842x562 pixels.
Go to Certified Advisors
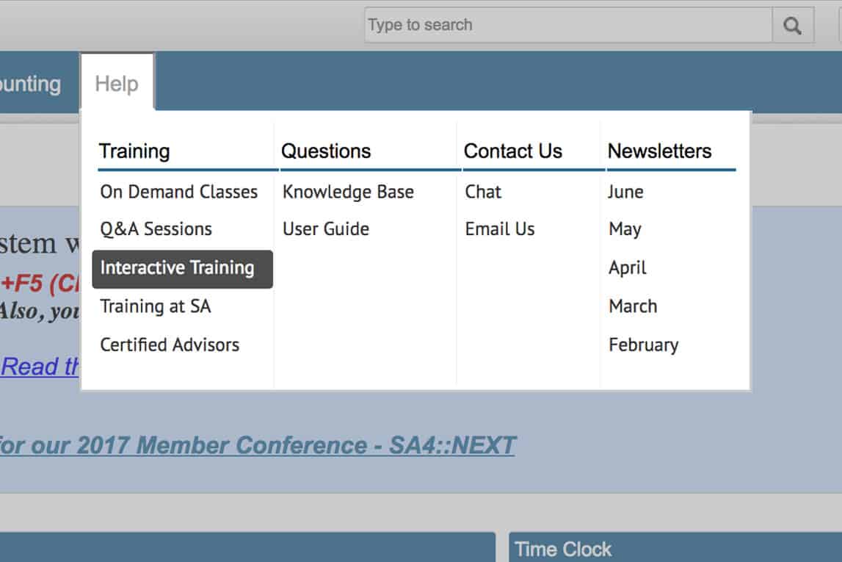(170, 345)
